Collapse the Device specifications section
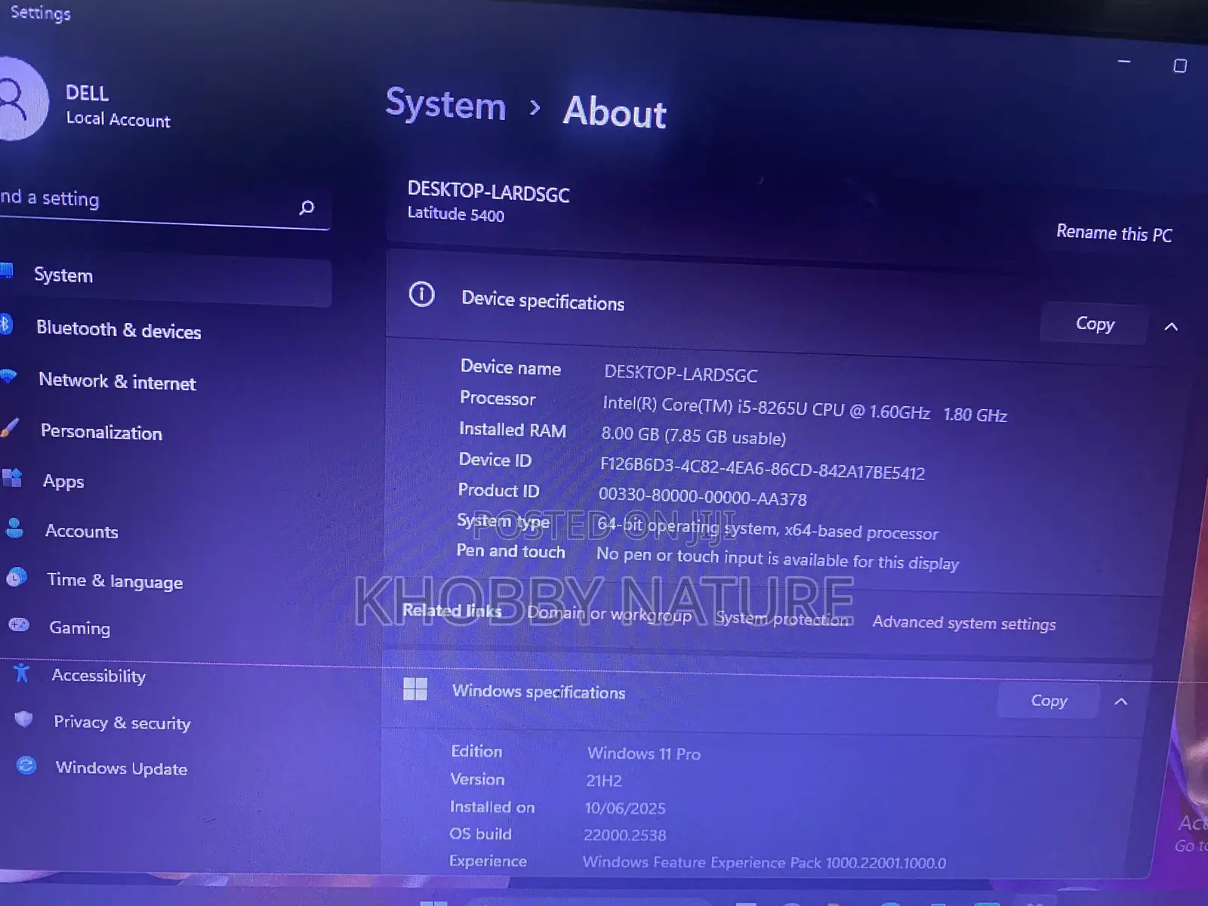This screenshot has width=1208, height=906. point(1171,327)
